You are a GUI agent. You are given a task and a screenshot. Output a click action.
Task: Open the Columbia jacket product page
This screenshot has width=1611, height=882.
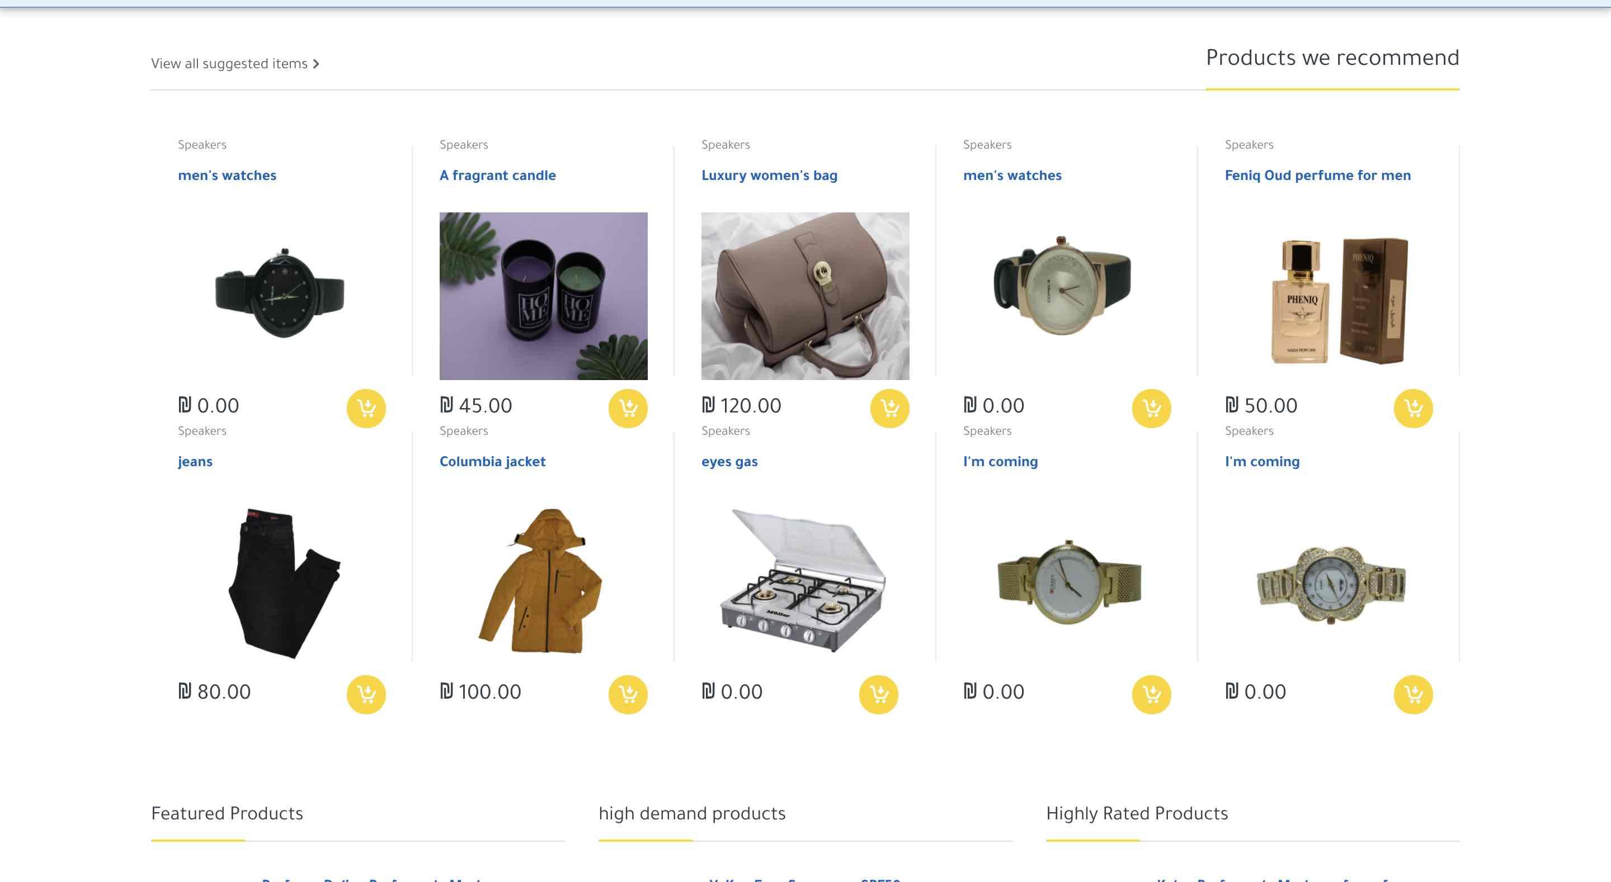492,462
